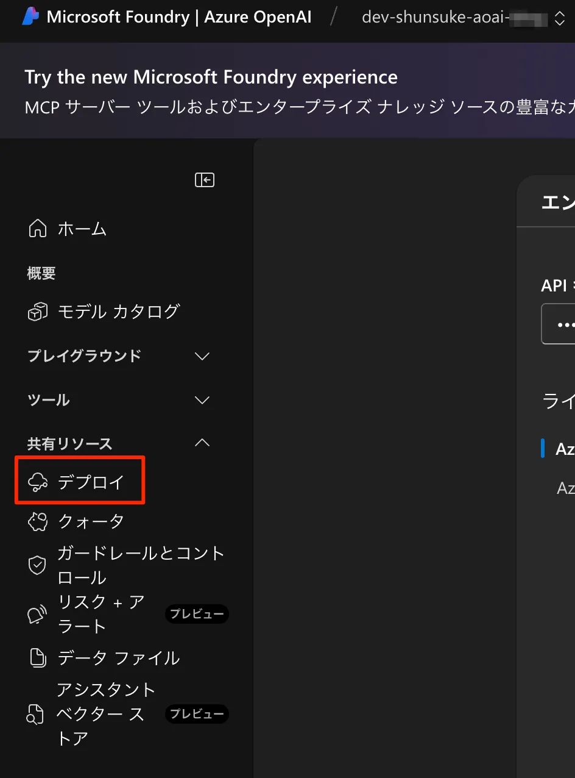The image size is (575, 778).
Task: Click the Microsoft Foundry logo icon
Action: [30, 17]
